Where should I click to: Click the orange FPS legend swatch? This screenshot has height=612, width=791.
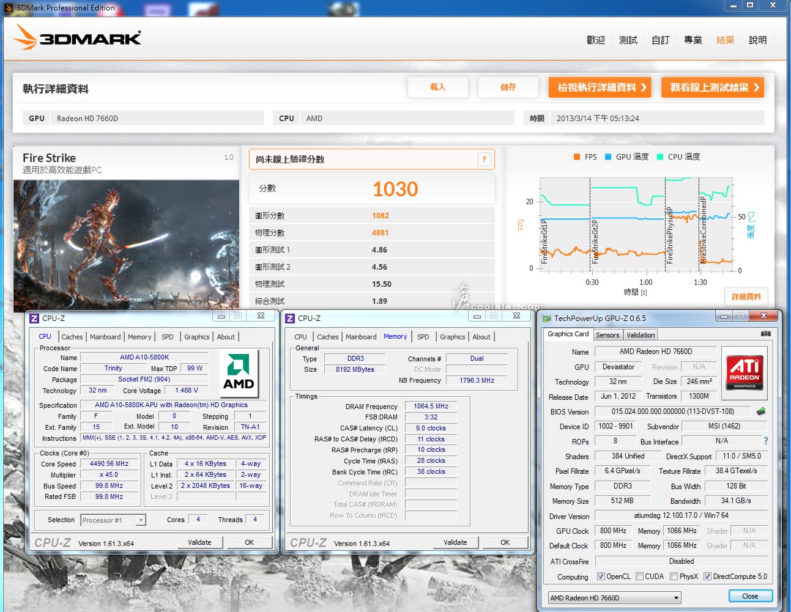[x=577, y=157]
